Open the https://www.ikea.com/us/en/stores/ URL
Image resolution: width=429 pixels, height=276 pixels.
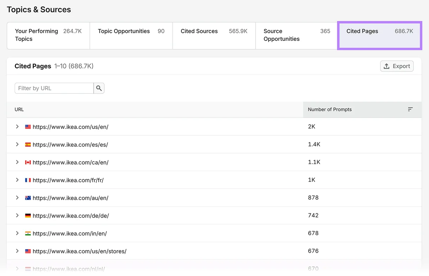[79, 251]
